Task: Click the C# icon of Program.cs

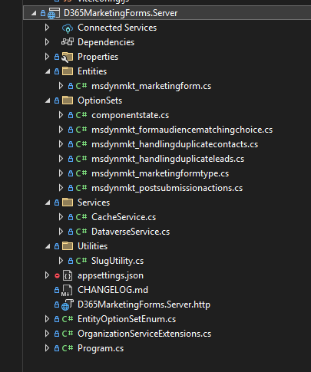Action: pyautogui.click(x=68, y=348)
